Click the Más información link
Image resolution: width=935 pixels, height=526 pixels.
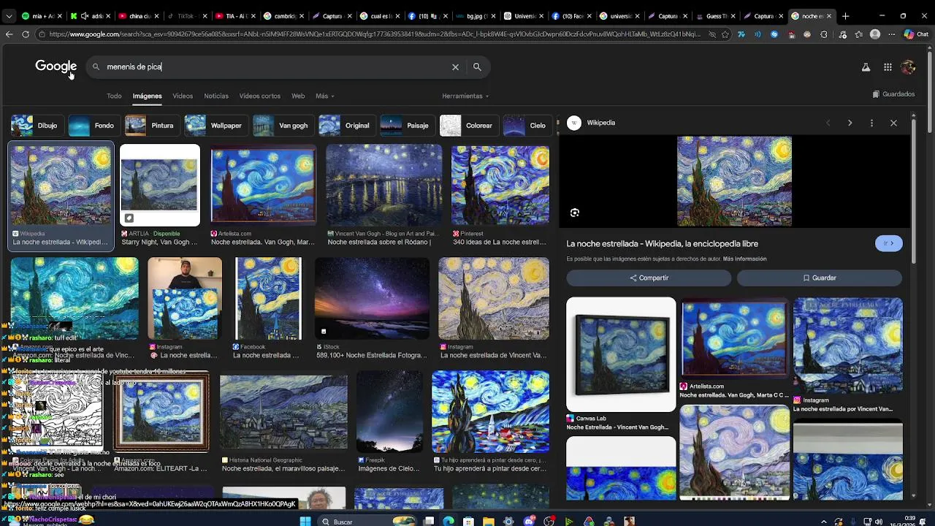pyautogui.click(x=744, y=259)
